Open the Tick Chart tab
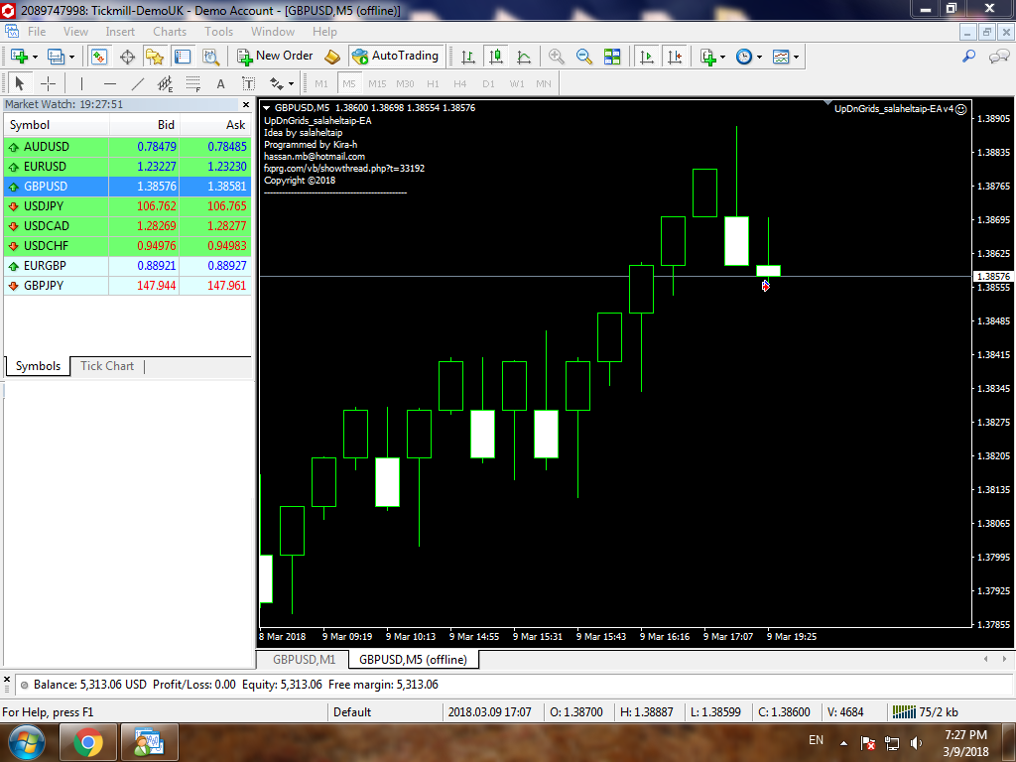This screenshot has height=762, width=1016. 106,366
